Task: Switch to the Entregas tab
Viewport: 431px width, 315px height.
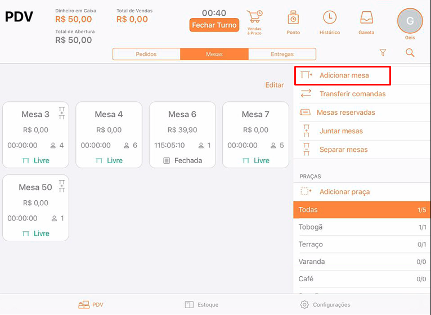Action: pyautogui.click(x=282, y=54)
